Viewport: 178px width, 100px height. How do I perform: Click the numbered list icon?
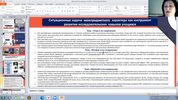tap(66, 8)
